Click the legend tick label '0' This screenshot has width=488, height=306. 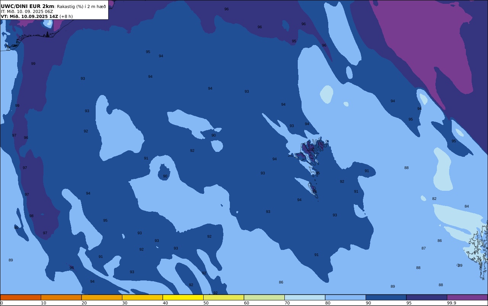[2, 303]
